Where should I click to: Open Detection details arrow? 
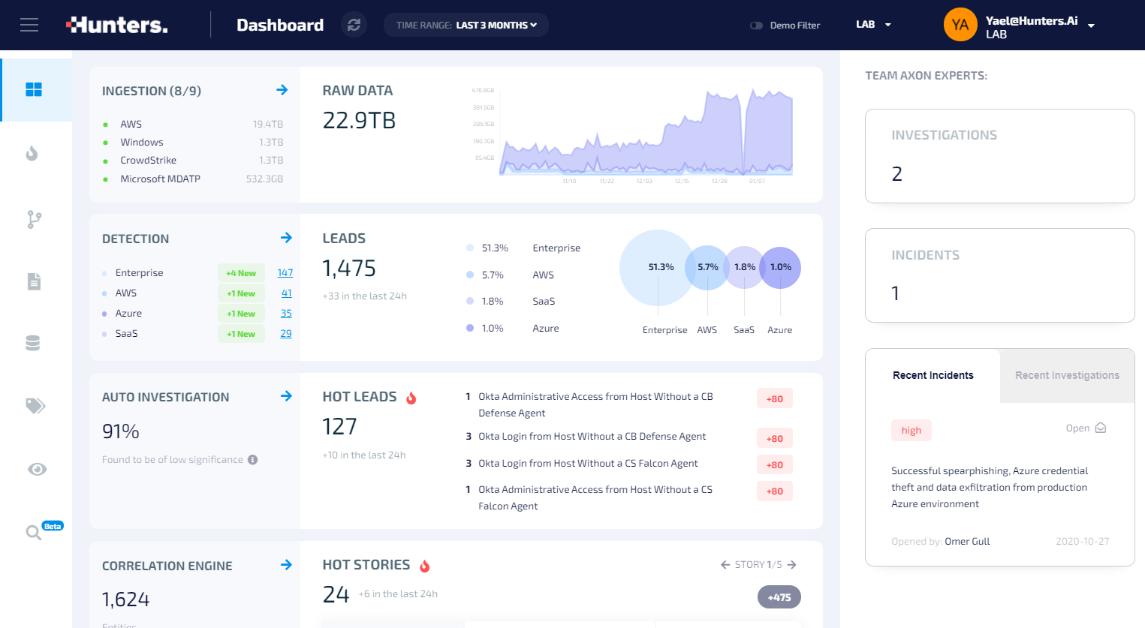click(286, 238)
